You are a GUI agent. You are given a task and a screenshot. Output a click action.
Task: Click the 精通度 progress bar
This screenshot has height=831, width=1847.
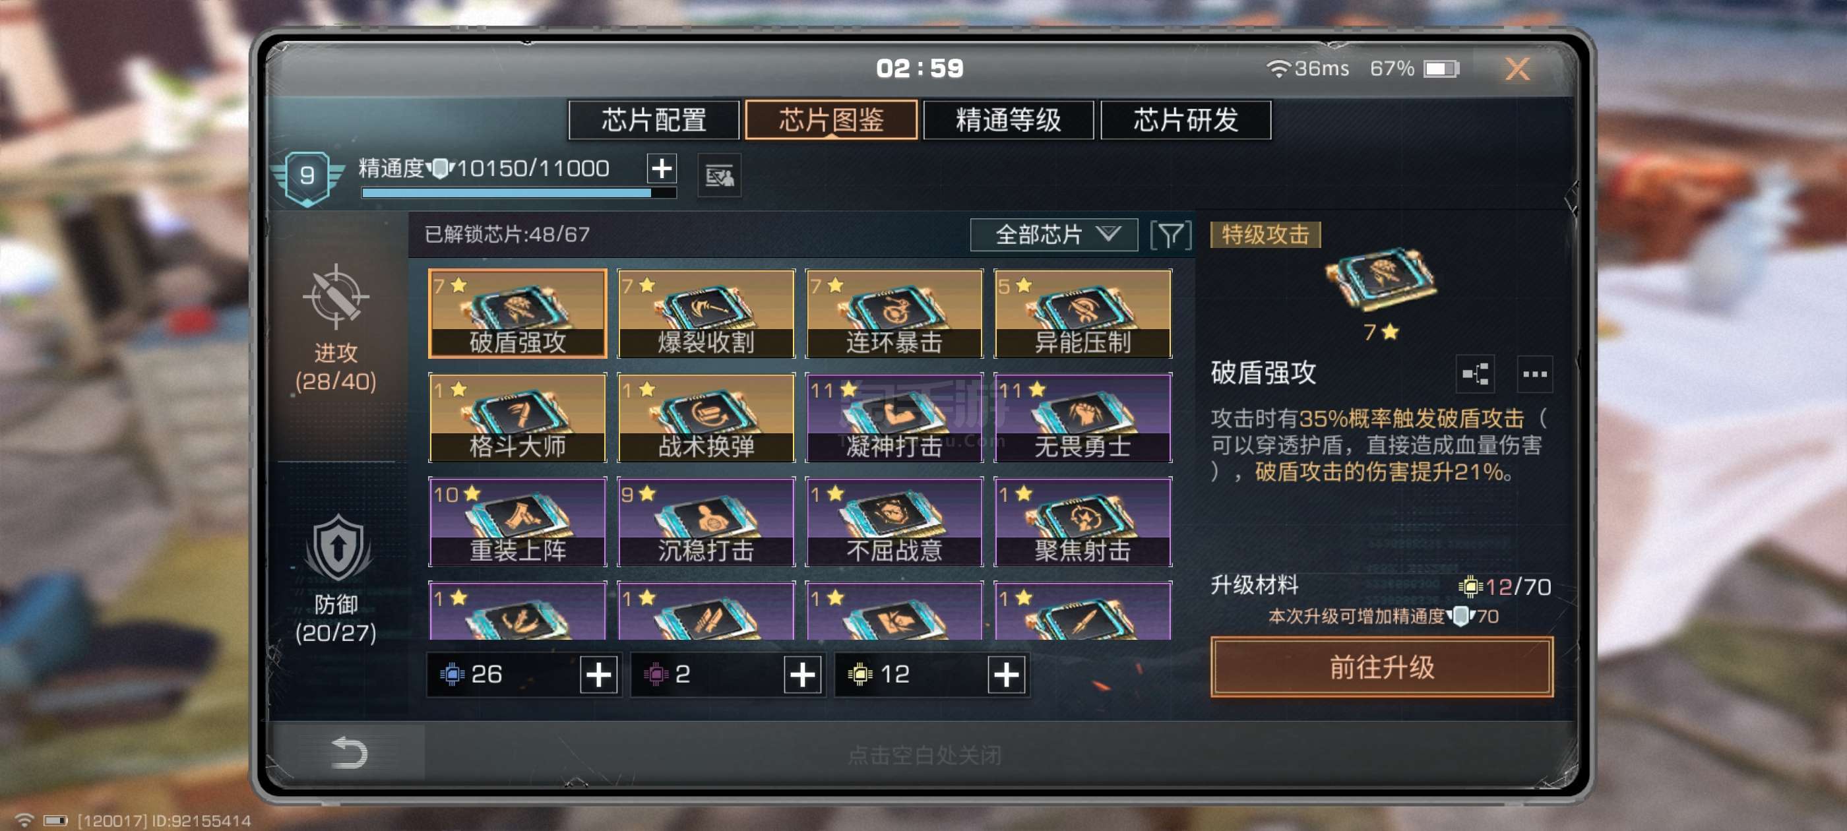(519, 193)
